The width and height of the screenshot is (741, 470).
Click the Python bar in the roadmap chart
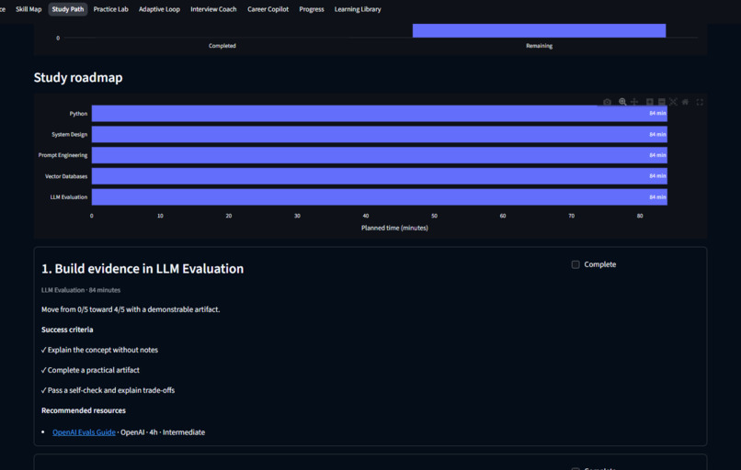(380, 114)
